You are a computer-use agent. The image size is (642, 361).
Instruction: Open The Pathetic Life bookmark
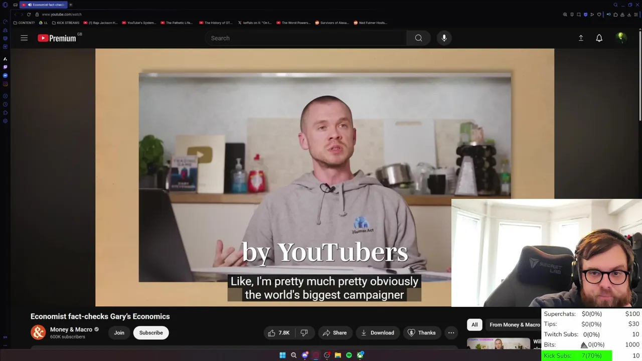coord(177,23)
